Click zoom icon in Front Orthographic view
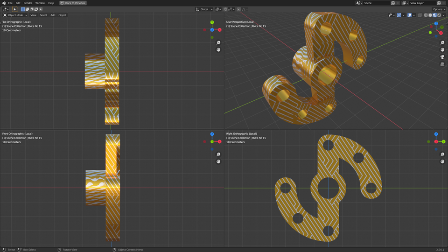The width and height of the screenshot is (448, 252). point(218,154)
